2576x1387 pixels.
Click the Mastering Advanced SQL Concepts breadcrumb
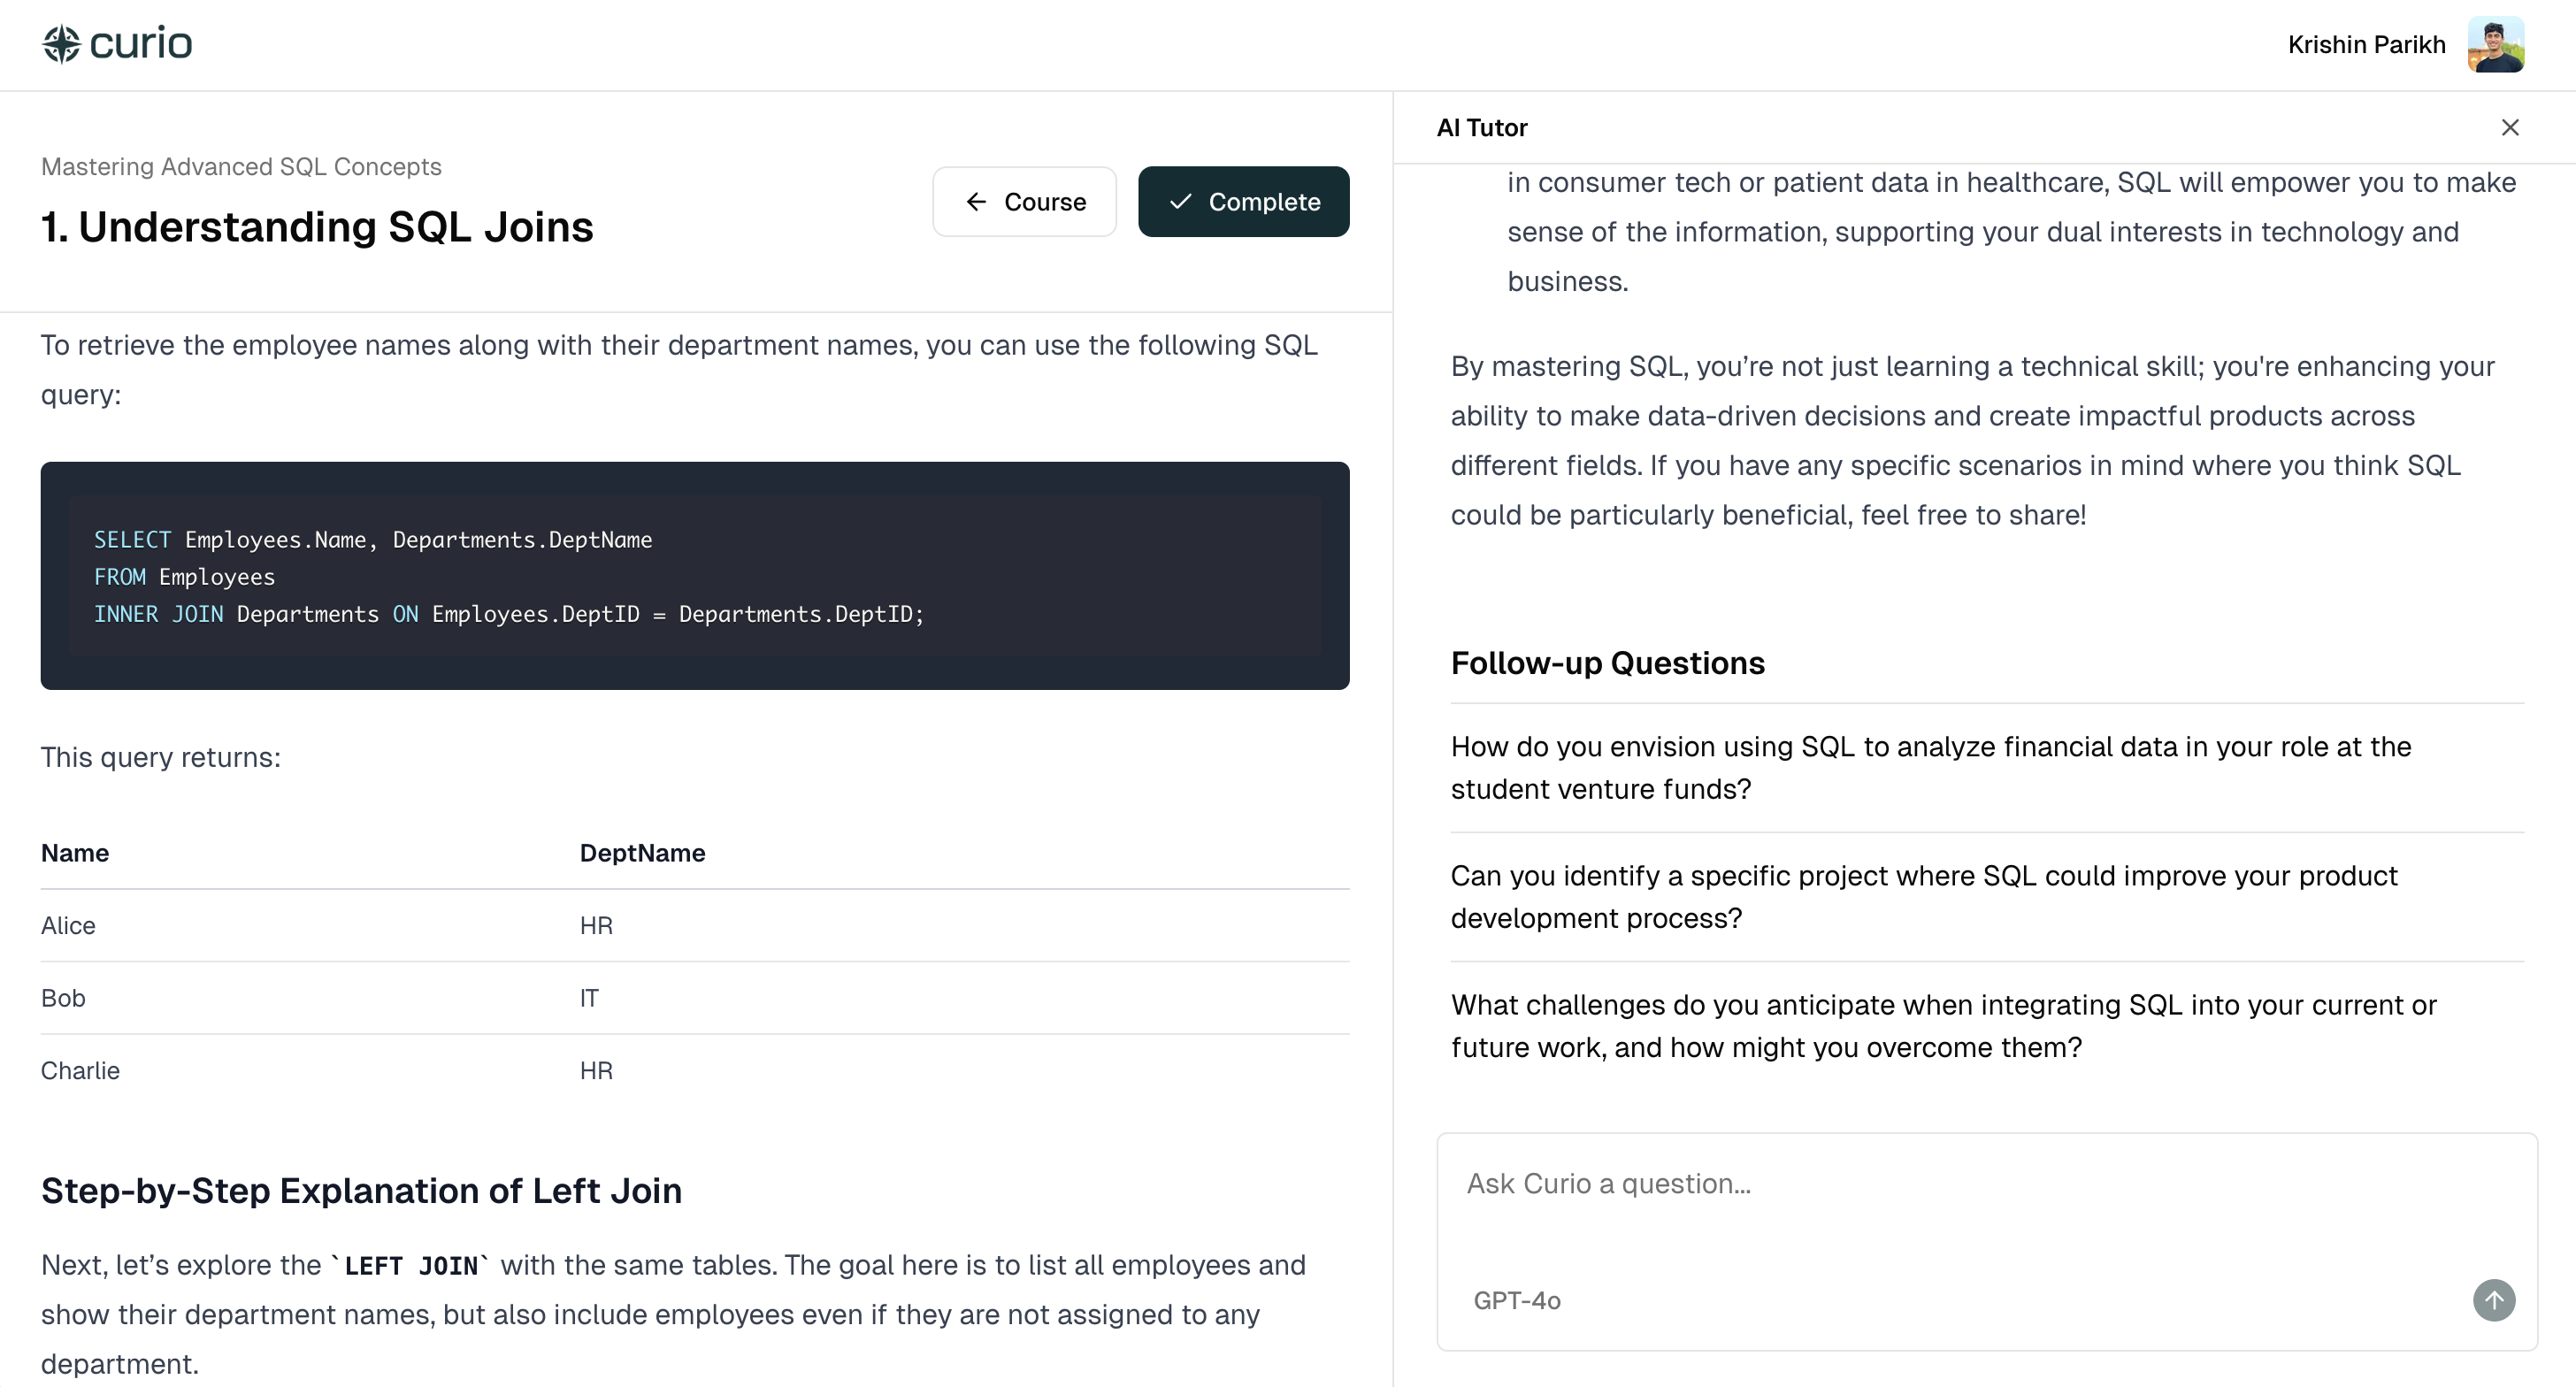[x=241, y=166]
